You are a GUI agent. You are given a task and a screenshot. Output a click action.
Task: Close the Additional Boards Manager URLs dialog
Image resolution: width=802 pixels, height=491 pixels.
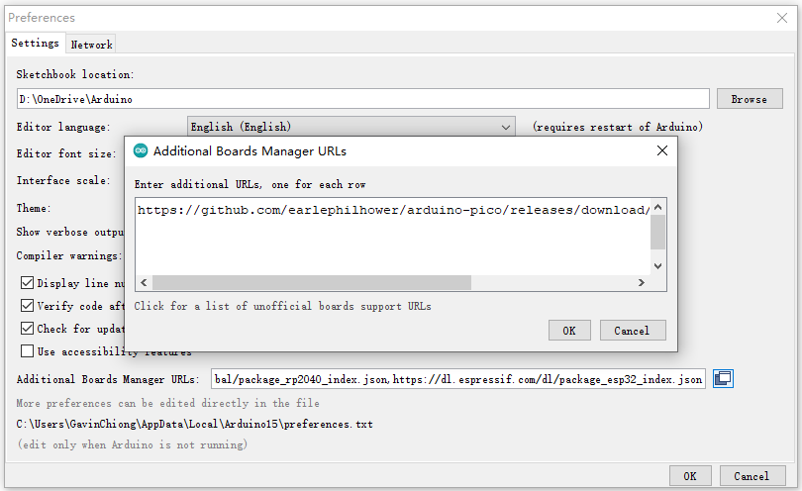[x=661, y=150]
